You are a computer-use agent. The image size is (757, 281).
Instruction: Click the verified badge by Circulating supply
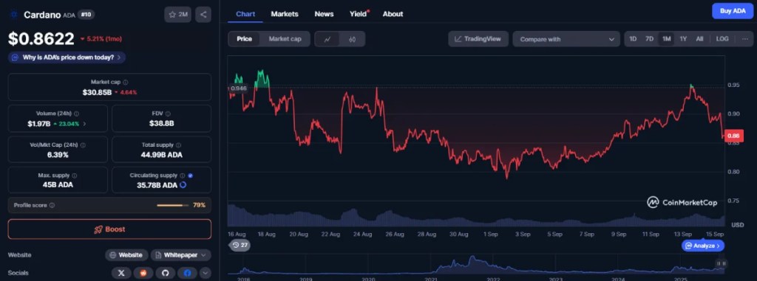click(x=190, y=176)
